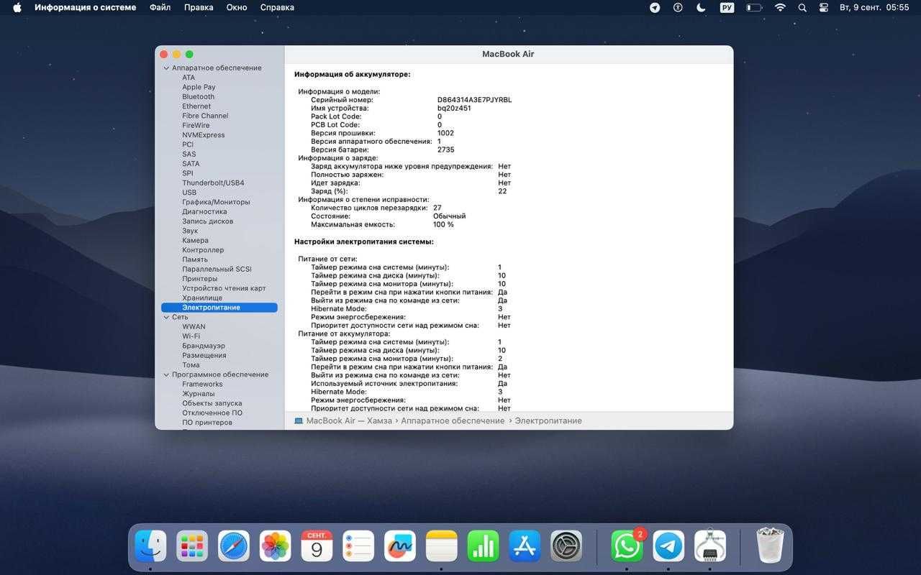Click the device name bq20z451
This screenshot has height=575, width=921.
coord(454,109)
